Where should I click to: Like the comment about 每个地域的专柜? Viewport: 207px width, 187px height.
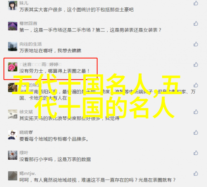coord(196,133)
